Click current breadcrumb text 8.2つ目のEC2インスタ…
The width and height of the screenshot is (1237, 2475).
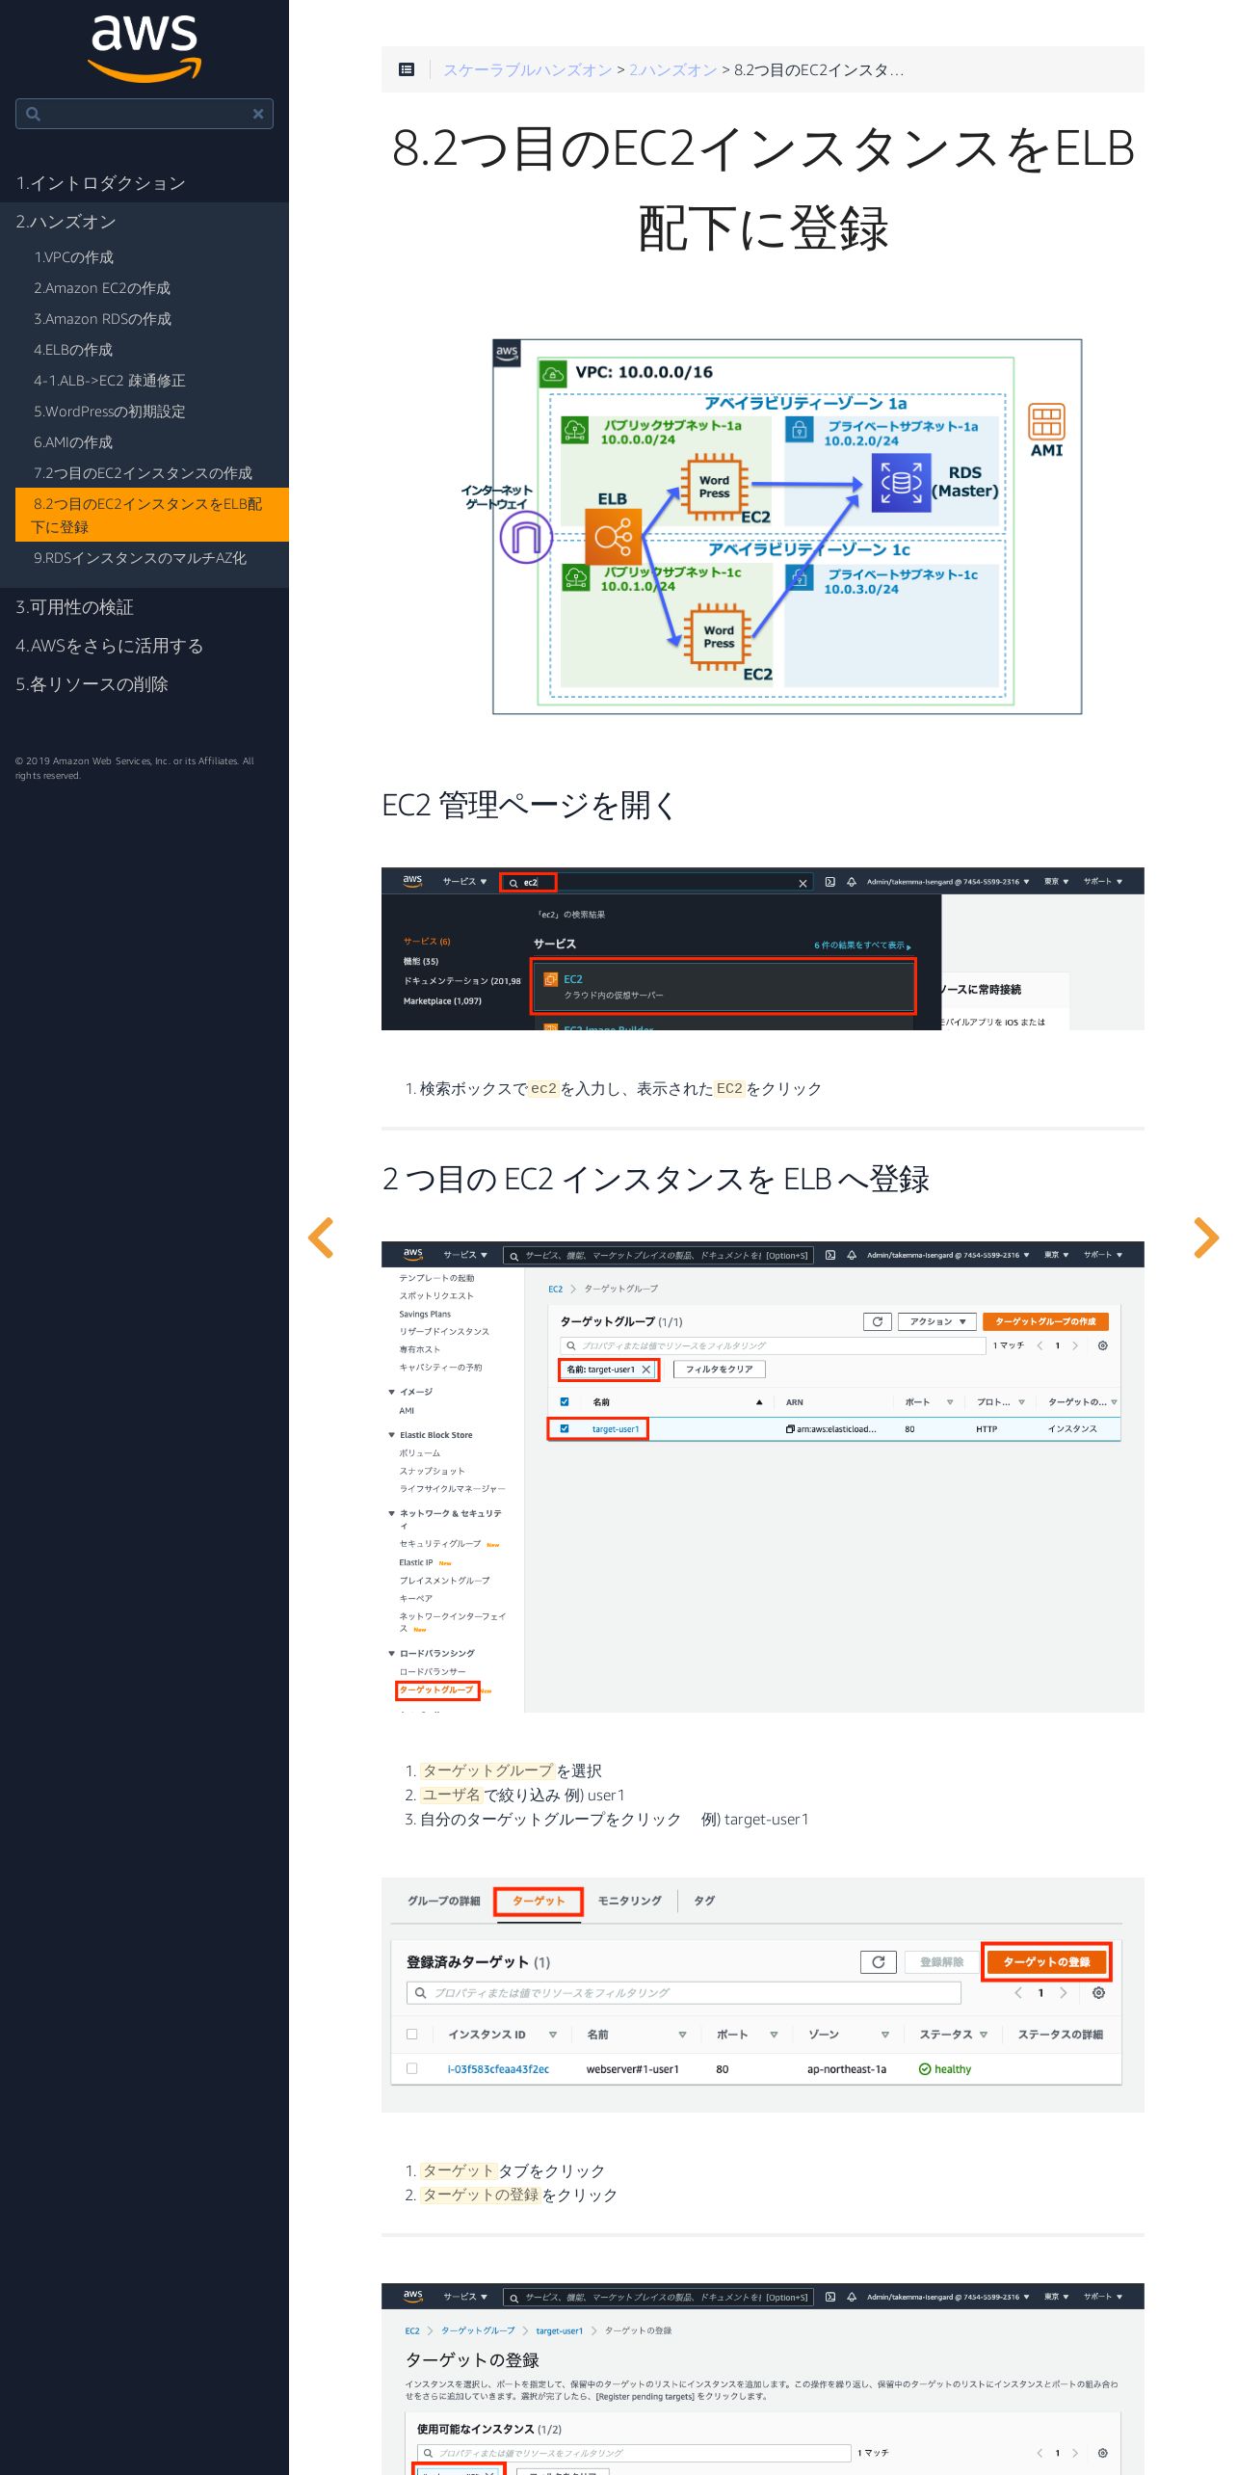[x=819, y=69]
